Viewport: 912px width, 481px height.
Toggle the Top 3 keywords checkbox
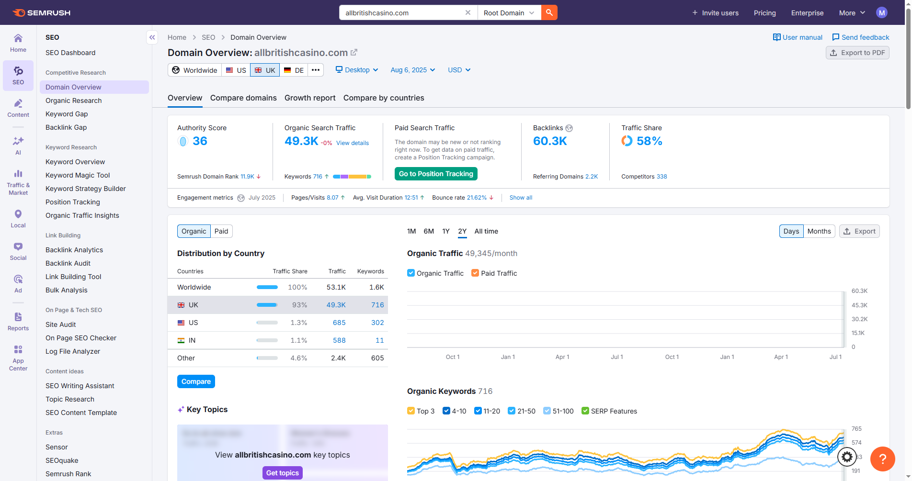pyautogui.click(x=411, y=411)
